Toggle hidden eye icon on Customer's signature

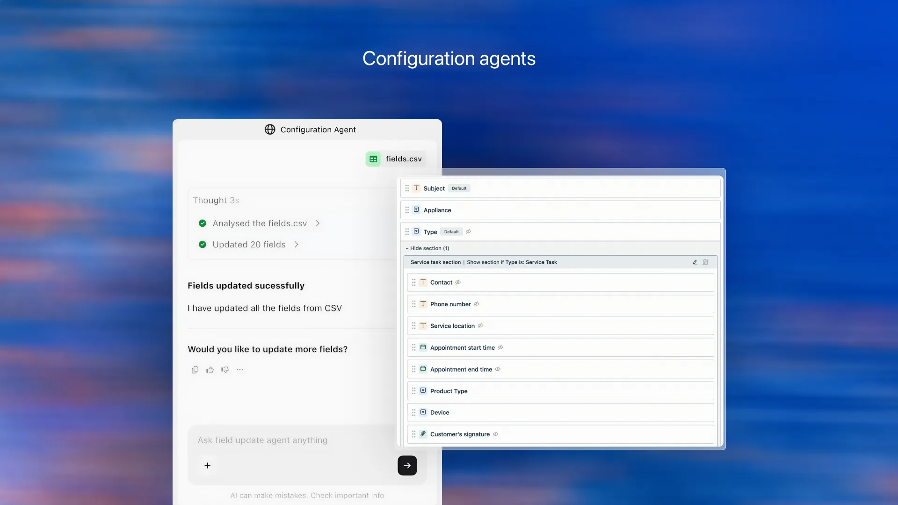pyautogui.click(x=496, y=434)
